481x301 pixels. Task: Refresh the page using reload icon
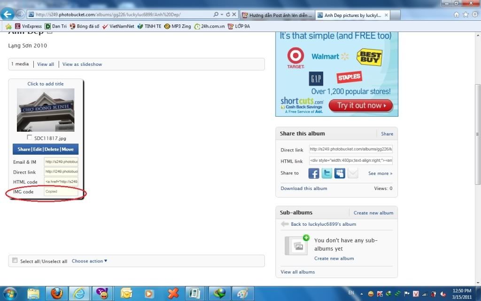coord(228,15)
